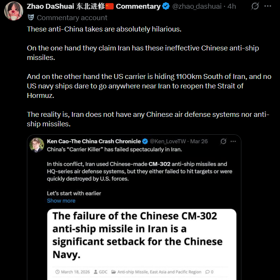Open Zhao DaShuai's profile avatar

coord(14,11)
